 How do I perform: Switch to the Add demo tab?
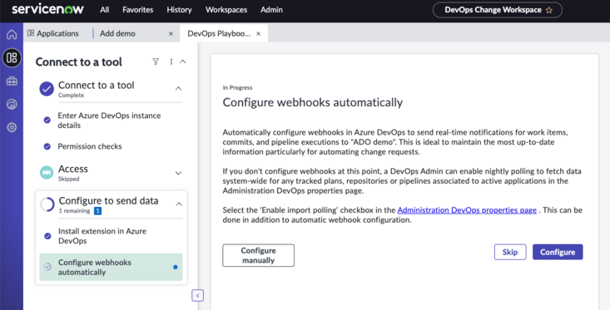point(117,33)
